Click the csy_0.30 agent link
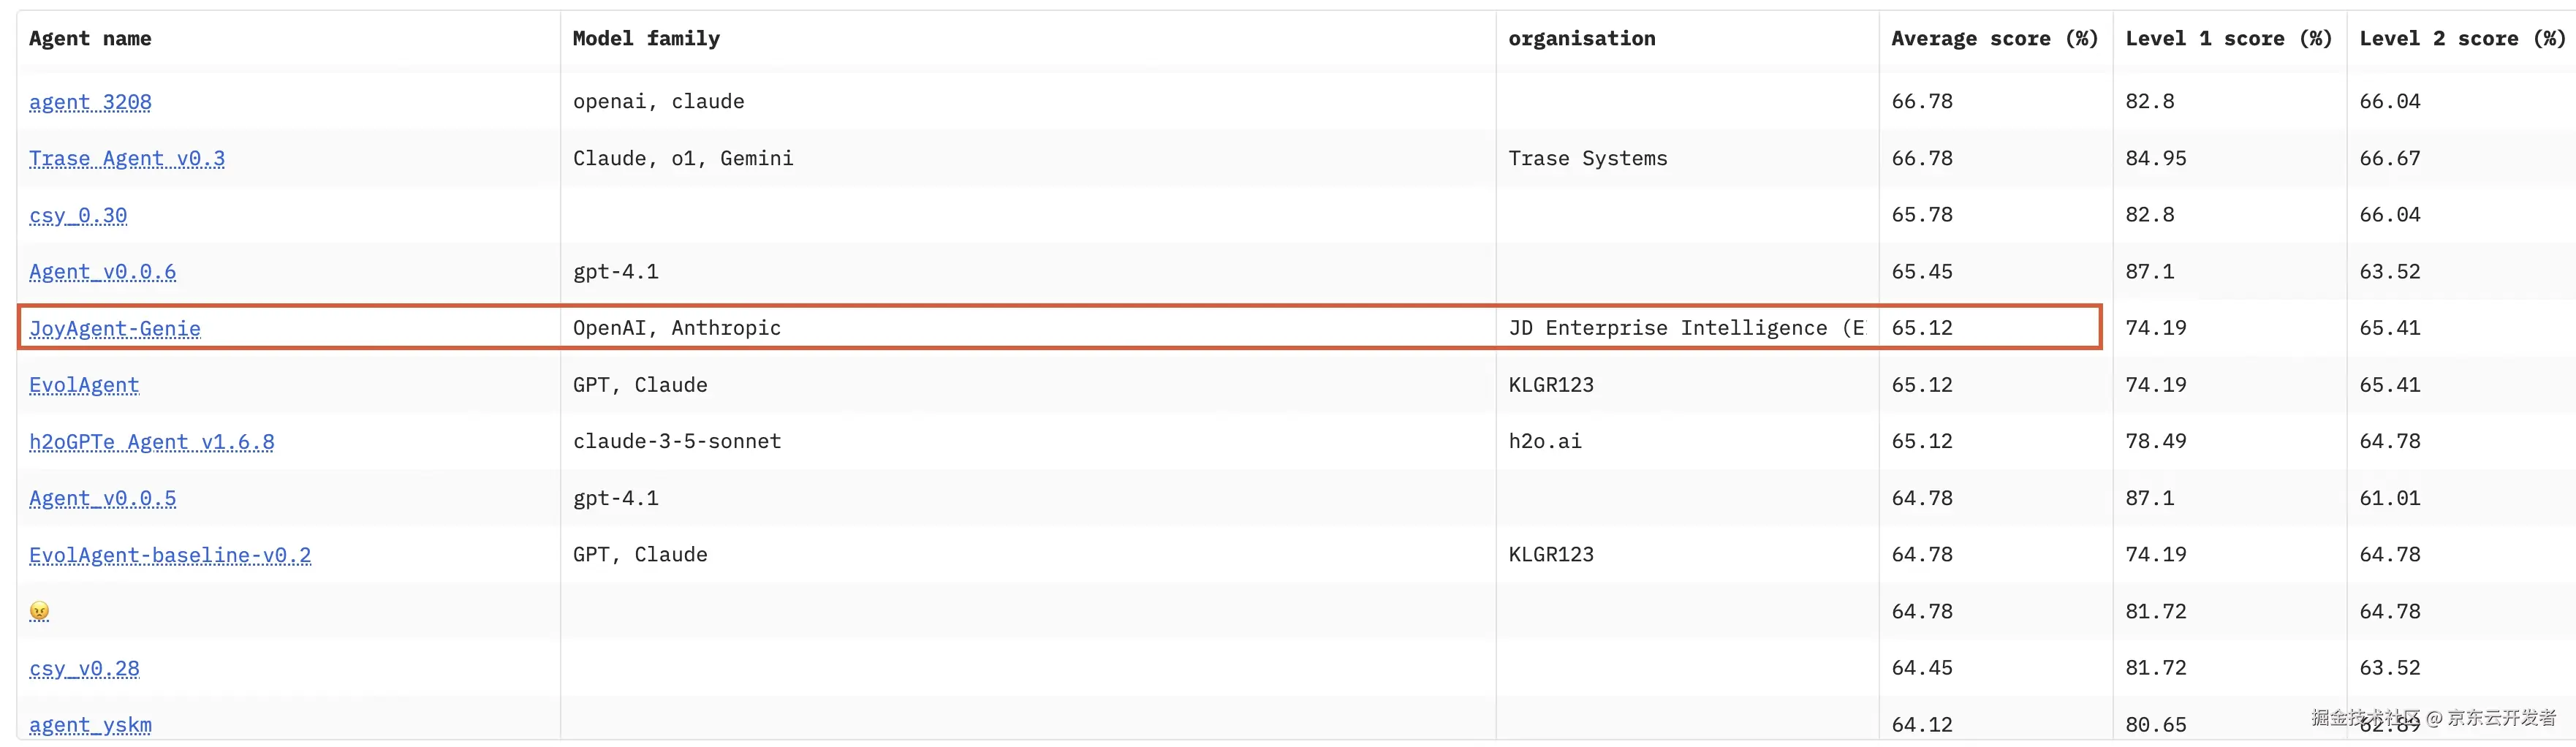The image size is (2576, 747). [78, 215]
